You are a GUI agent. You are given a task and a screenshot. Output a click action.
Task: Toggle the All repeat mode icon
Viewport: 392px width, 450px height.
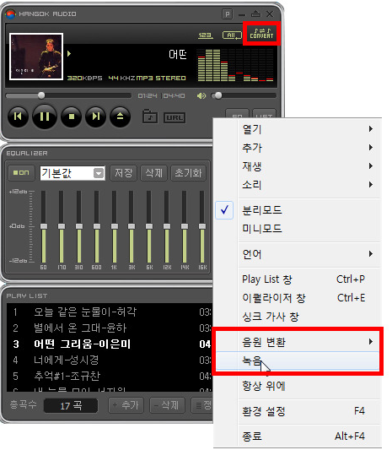click(x=232, y=35)
